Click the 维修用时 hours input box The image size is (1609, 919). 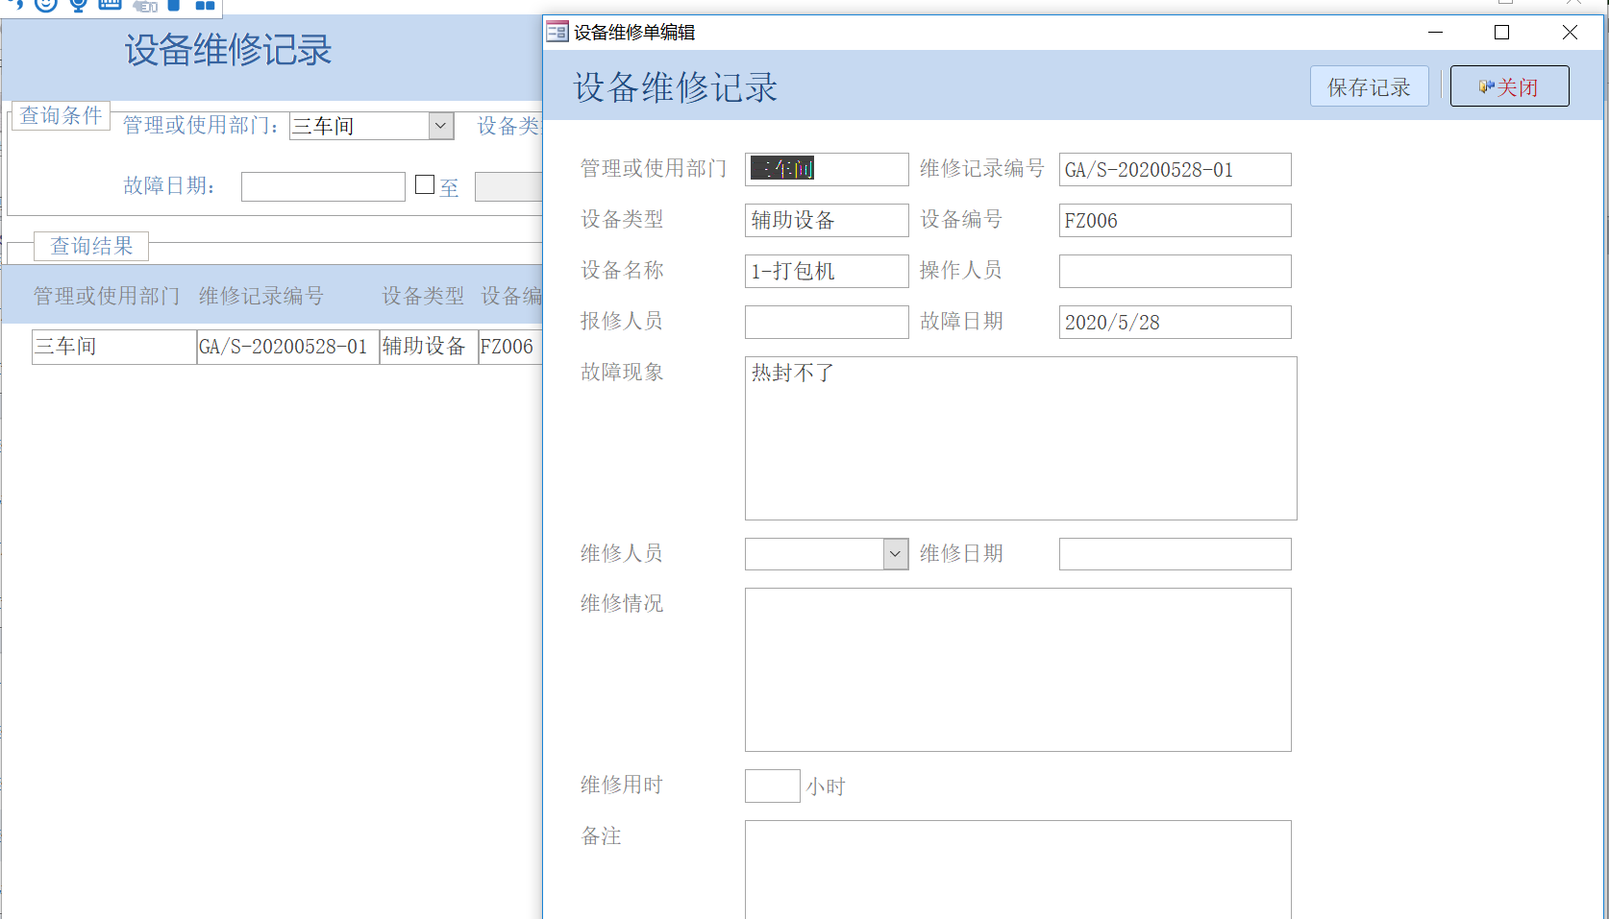tap(772, 786)
